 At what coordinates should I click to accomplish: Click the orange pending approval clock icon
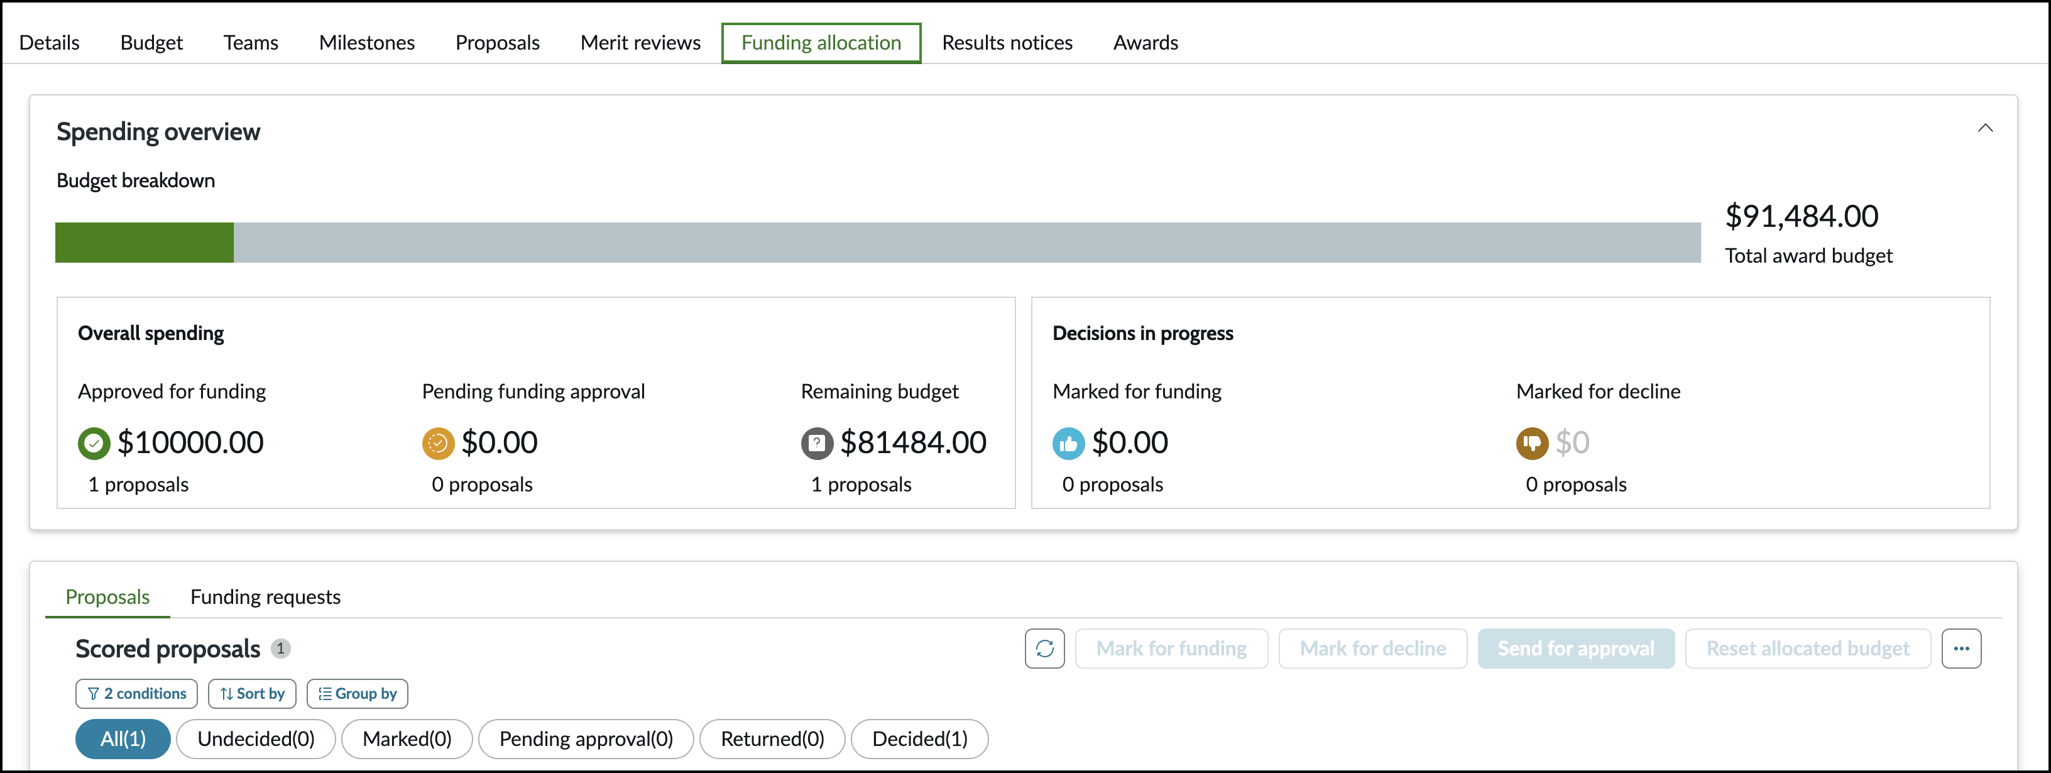(x=438, y=444)
